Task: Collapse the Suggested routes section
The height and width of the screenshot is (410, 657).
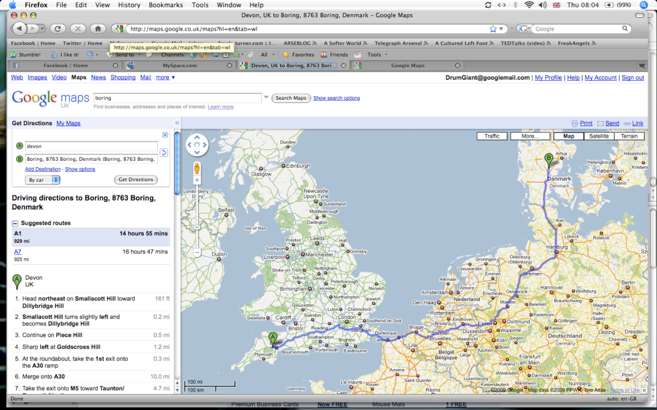Action: tap(15, 224)
